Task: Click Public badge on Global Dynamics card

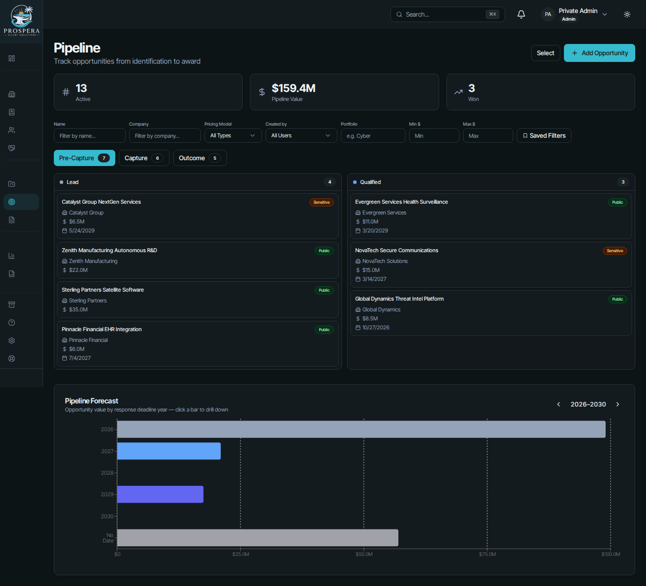Action: pyautogui.click(x=618, y=299)
